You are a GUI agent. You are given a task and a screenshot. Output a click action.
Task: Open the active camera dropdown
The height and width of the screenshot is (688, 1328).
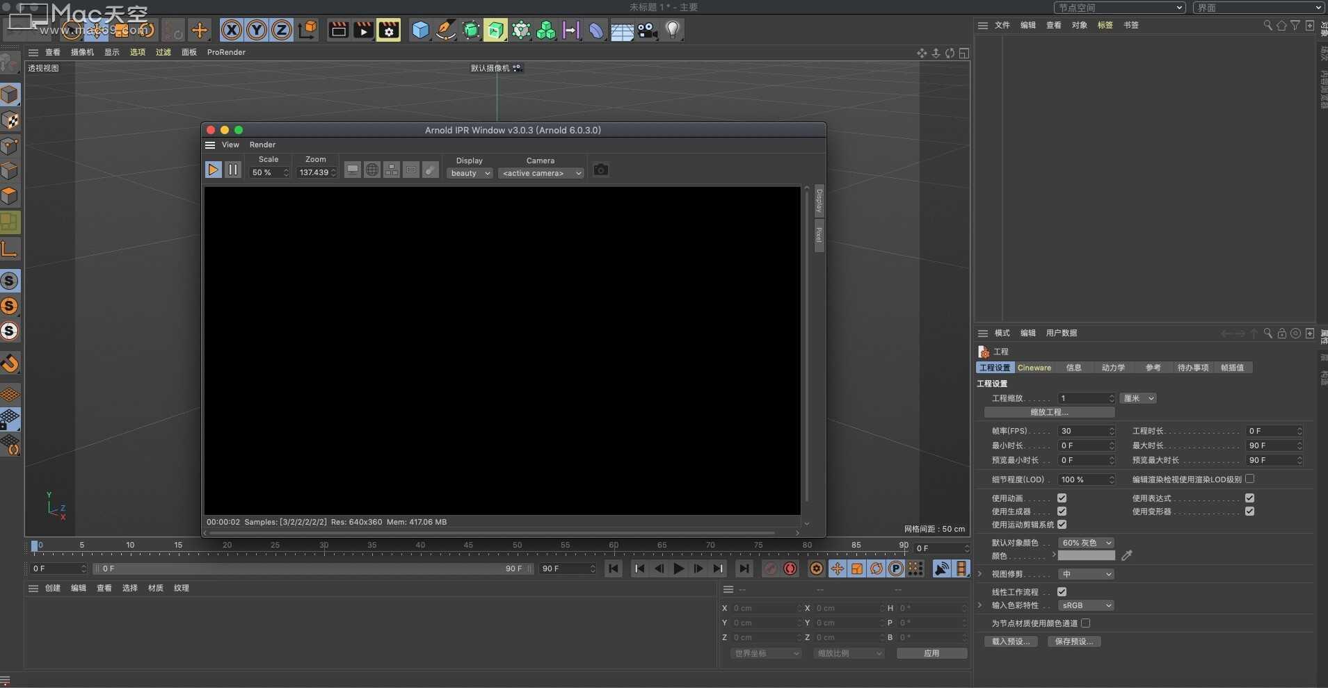541,173
